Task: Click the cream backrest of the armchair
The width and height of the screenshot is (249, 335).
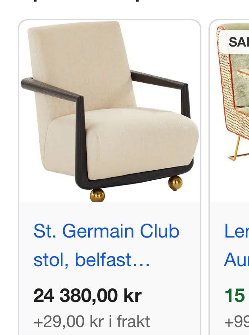Action: [83, 64]
